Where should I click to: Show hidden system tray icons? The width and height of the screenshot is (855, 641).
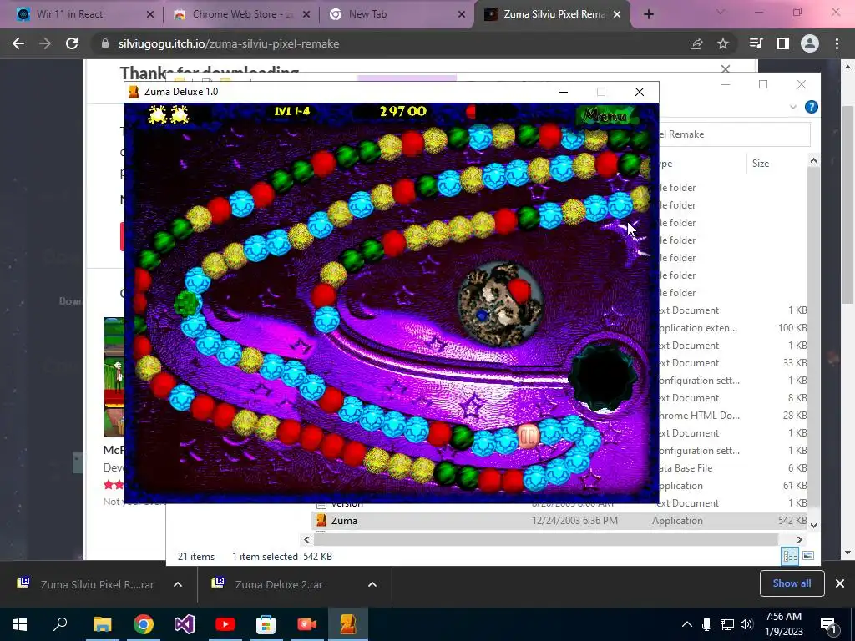point(687,624)
